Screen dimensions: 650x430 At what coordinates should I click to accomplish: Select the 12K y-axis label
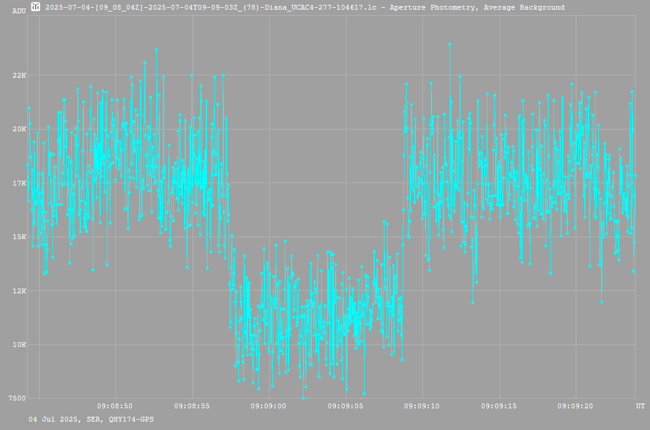(x=20, y=291)
